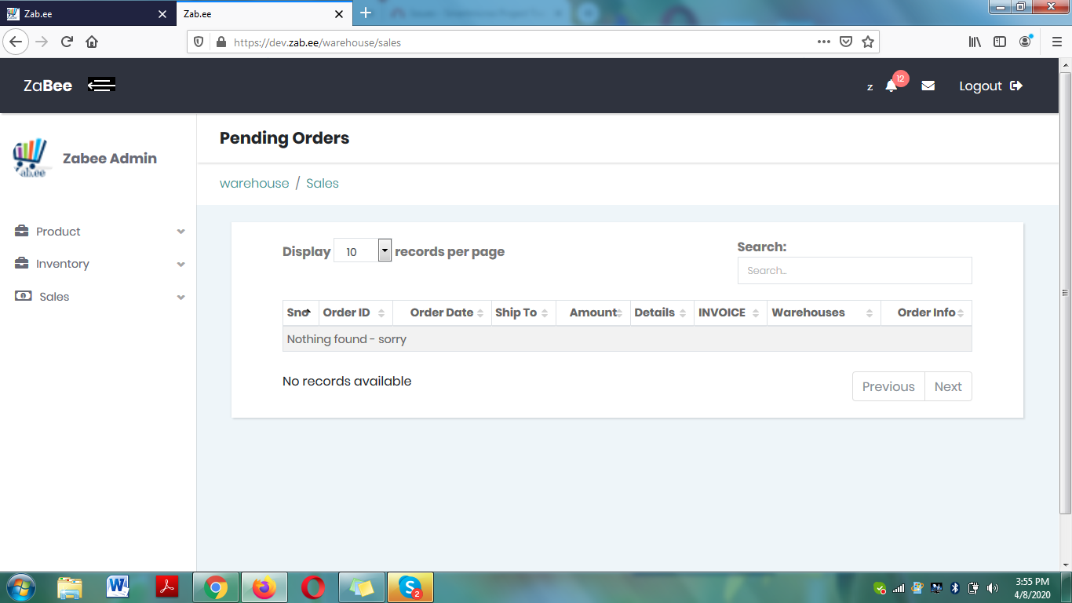The image size is (1072, 603).
Task: Open the Windows Start button
Action: [20, 587]
